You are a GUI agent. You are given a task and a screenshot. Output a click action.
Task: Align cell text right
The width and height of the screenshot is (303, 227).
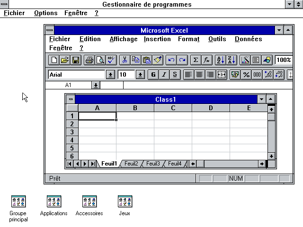pyautogui.click(x=210, y=75)
